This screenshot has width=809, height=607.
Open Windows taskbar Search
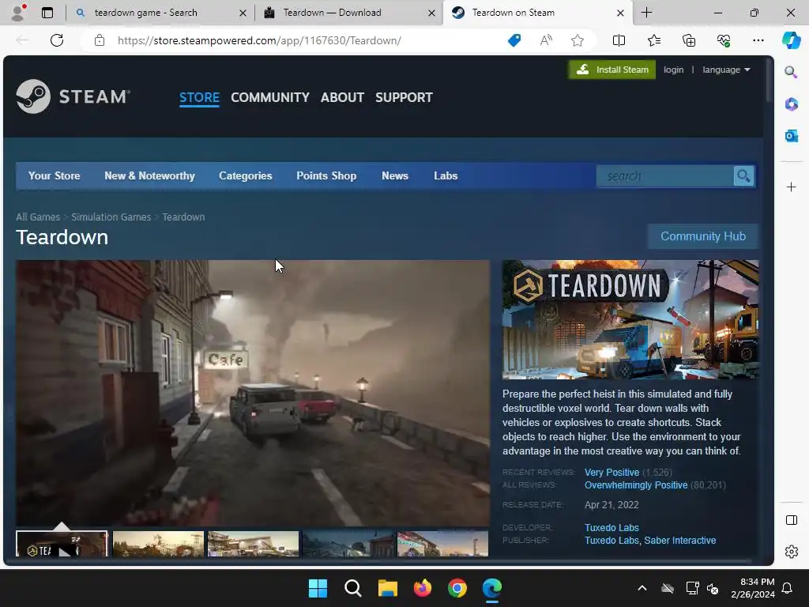pos(353,588)
